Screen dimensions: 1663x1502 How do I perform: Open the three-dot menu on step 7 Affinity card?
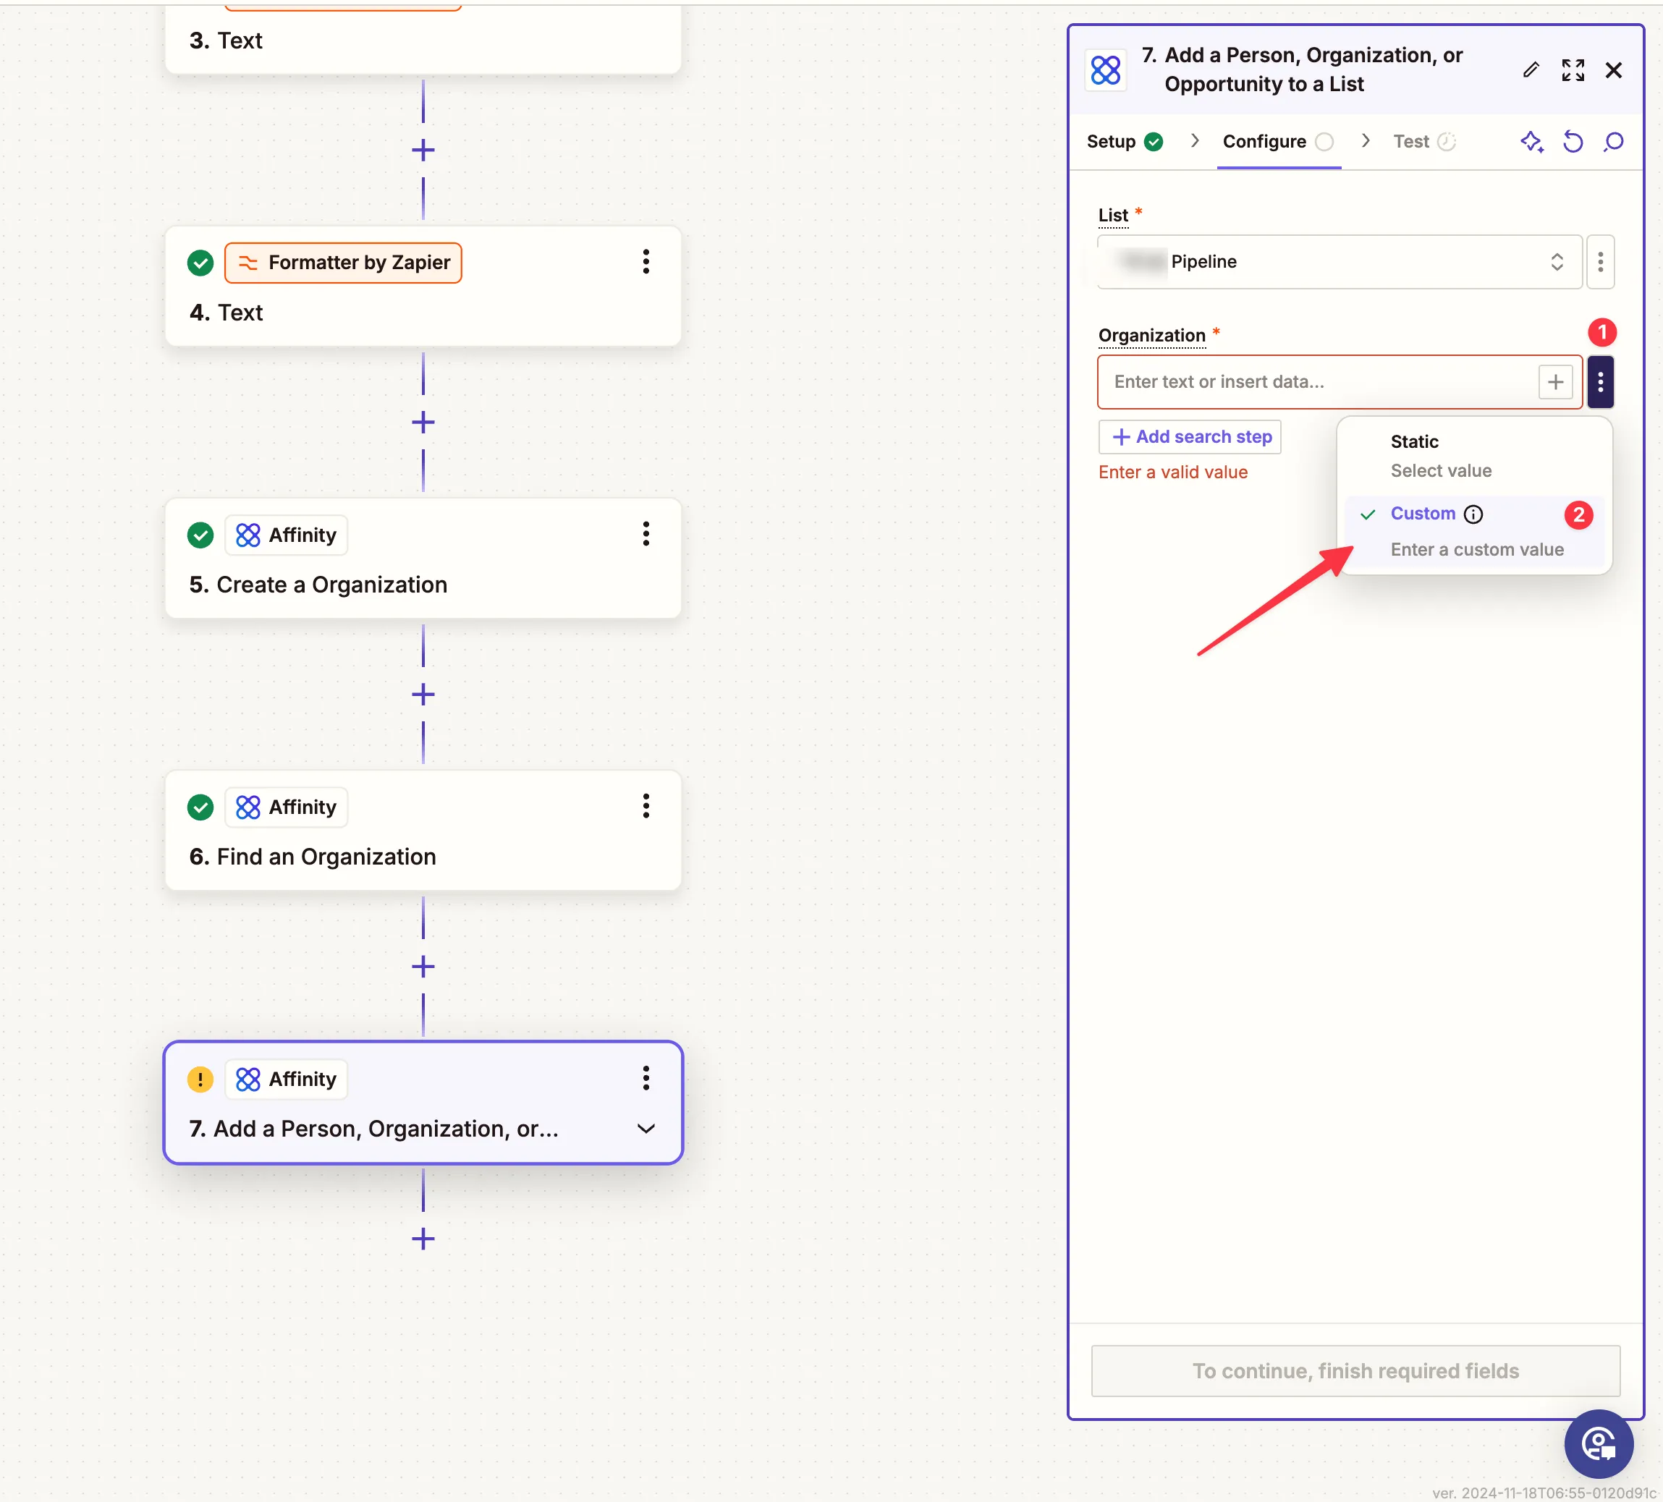click(x=646, y=1078)
